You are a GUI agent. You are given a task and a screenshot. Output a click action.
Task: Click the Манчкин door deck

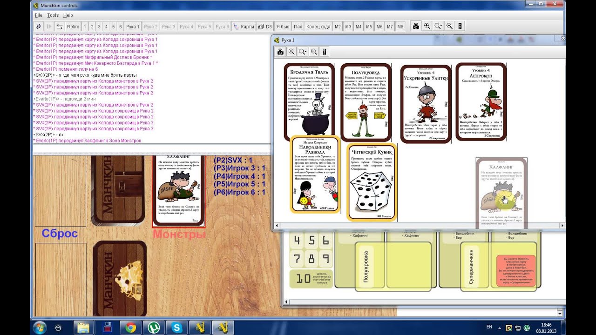(x=118, y=190)
